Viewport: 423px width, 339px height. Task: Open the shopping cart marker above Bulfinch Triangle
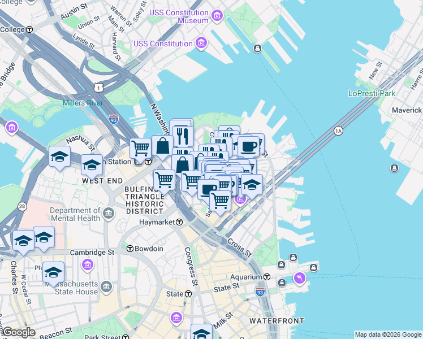pos(165,181)
